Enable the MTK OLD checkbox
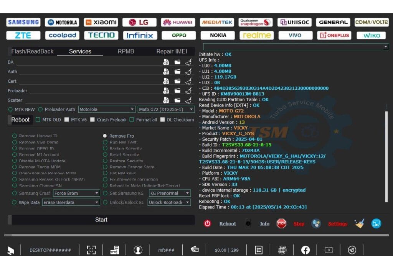 [38, 120]
